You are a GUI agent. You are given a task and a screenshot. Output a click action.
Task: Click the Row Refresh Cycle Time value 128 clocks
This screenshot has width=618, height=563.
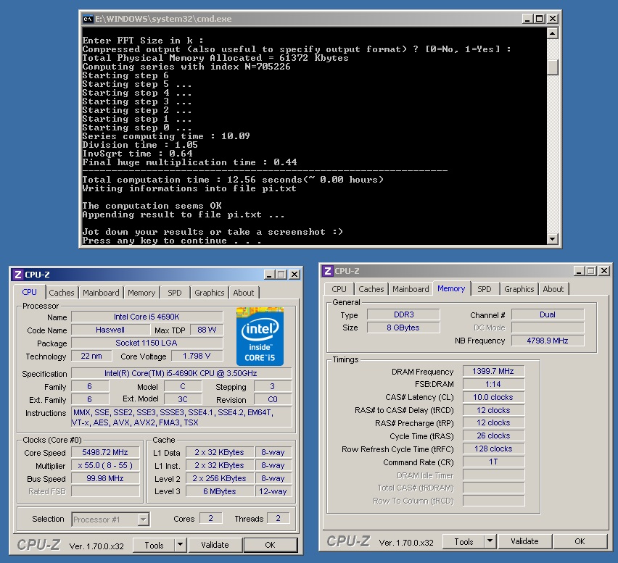click(493, 449)
